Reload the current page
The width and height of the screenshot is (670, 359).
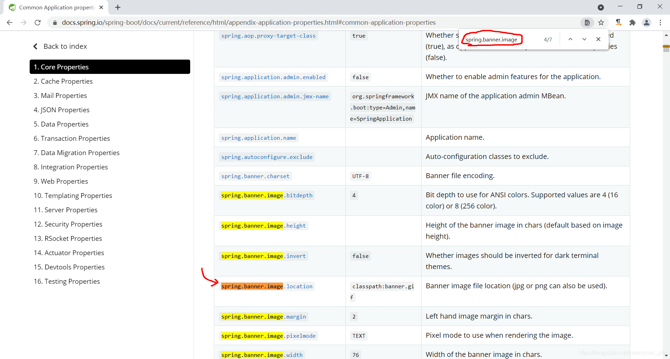tap(38, 23)
